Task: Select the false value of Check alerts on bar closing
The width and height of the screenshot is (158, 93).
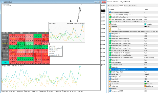Action: click(x=146, y=39)
